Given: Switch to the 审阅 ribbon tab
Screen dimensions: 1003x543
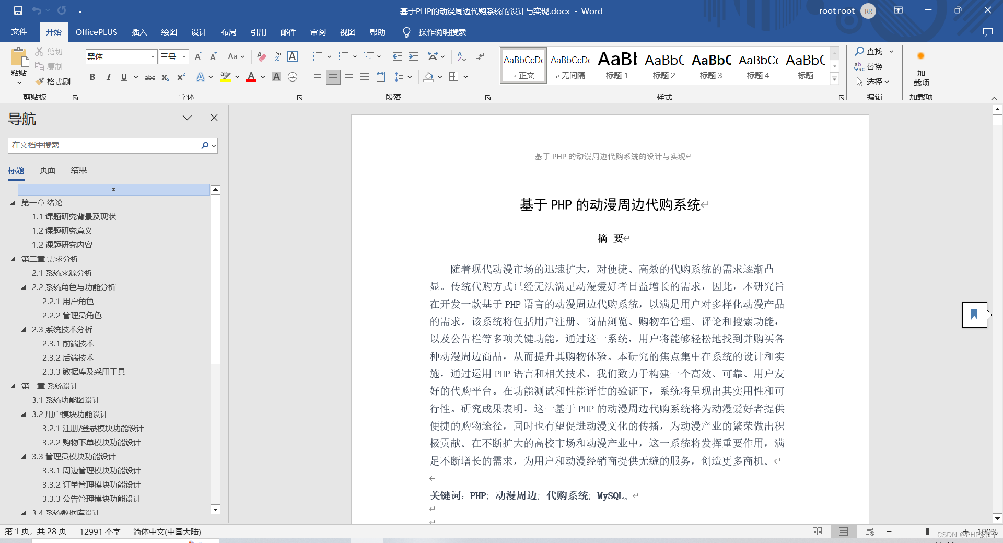Looking at the screenshot, I should [318, 32].
